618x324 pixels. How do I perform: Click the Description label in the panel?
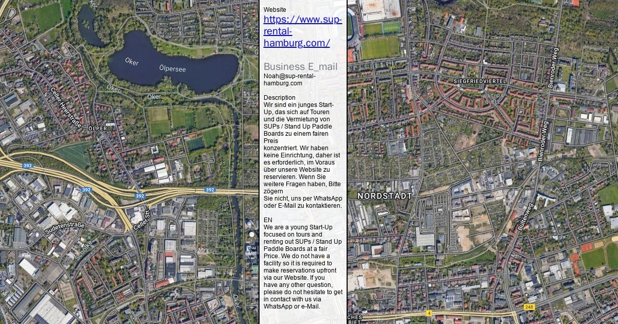pos(280,98)
